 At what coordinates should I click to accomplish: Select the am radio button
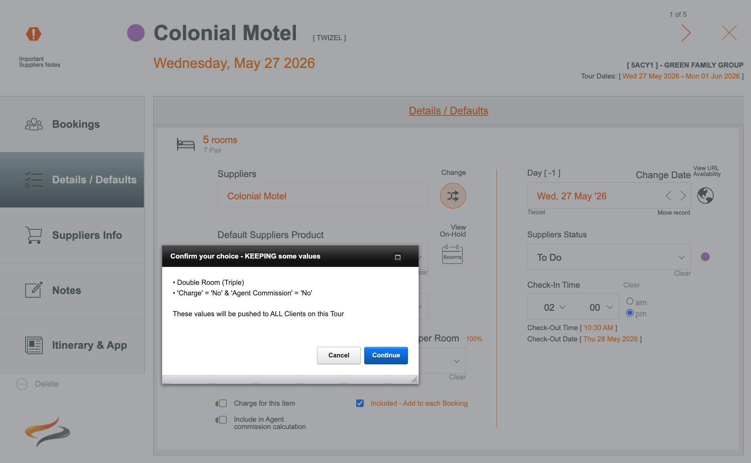click(630, 301)
